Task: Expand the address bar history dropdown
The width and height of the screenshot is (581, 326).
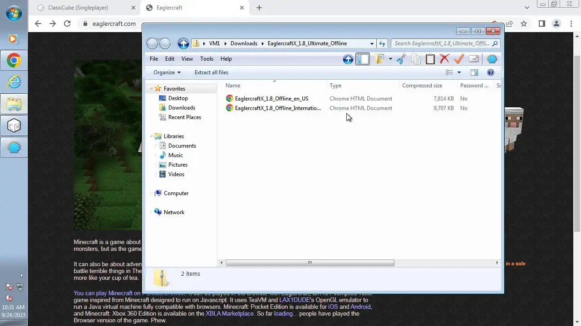Action: [x=372, y=43]
